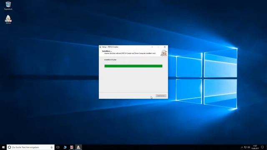Open the Action Center notifications icon
267x150 pixels.
[262, 147]
